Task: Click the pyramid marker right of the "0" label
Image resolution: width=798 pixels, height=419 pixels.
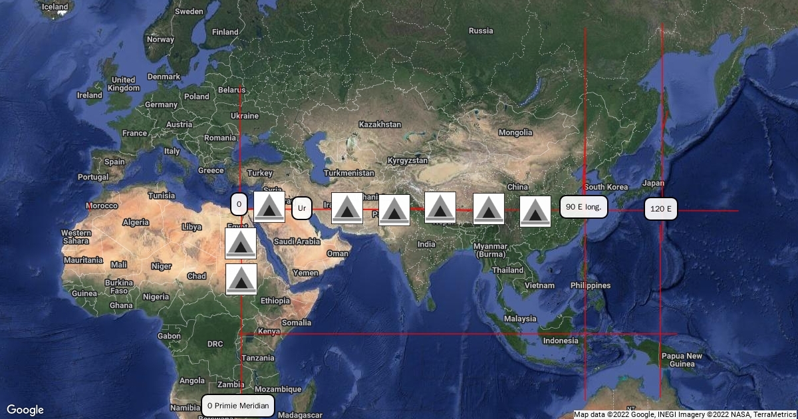Action: 269,208
